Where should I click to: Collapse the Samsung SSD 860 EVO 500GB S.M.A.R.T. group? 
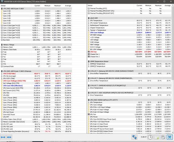click(129, 78)
